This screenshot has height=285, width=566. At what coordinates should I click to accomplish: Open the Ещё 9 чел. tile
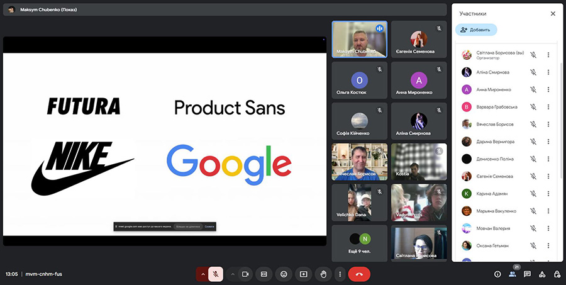click(x=360, y=243)
